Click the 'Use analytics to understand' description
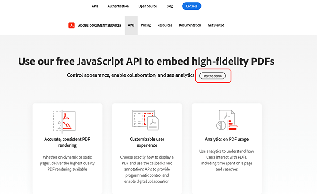The width and height of the screenshot is (317, 194). [227, 160]
